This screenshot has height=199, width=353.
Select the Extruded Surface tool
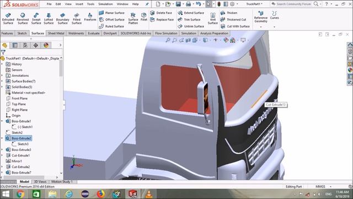point(8,18)
